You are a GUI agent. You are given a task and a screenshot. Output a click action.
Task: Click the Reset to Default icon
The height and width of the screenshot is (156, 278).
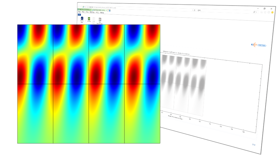click(82, 19)
